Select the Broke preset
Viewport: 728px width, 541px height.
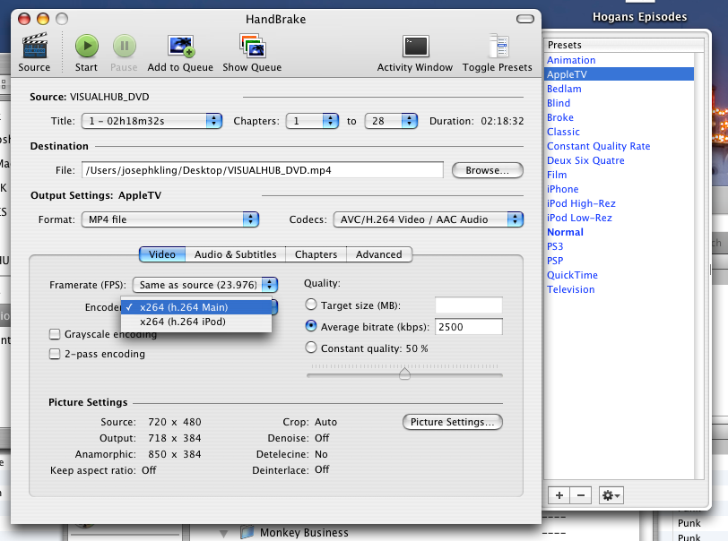620,117
